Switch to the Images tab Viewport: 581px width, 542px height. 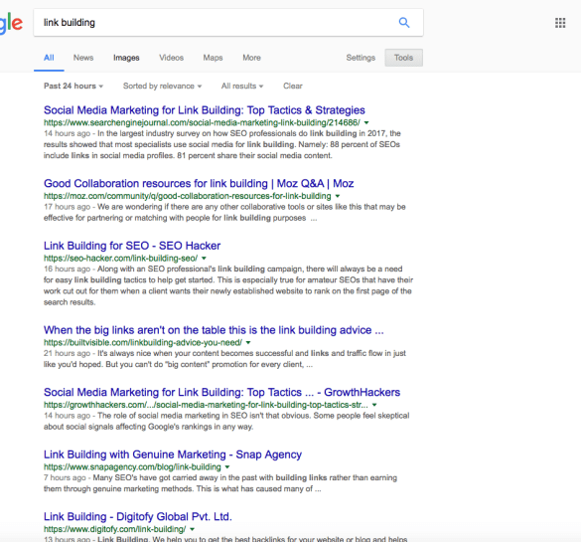tap(126, 58)
